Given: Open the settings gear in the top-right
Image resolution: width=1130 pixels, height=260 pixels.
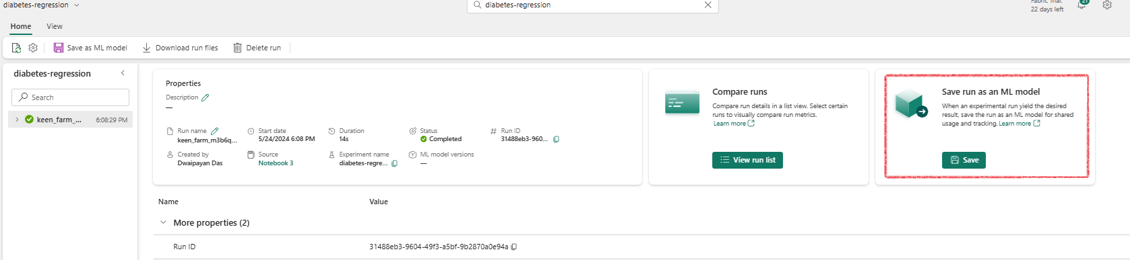Looking at the screenshot, I should coord(1107,5).
